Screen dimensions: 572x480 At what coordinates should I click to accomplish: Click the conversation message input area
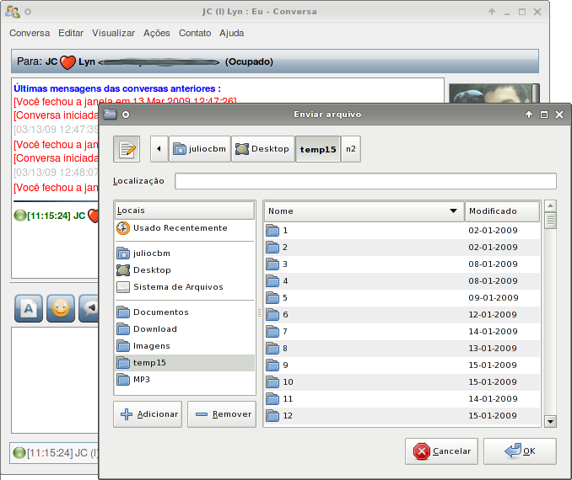pyautogui.click(x=55, y=380)
